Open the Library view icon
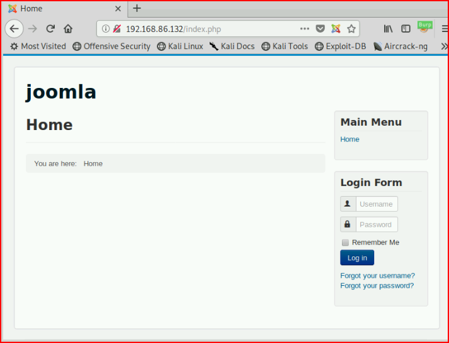Image resolution: width=449 pixels, height=343 pixels. click(x=388, y=28)
